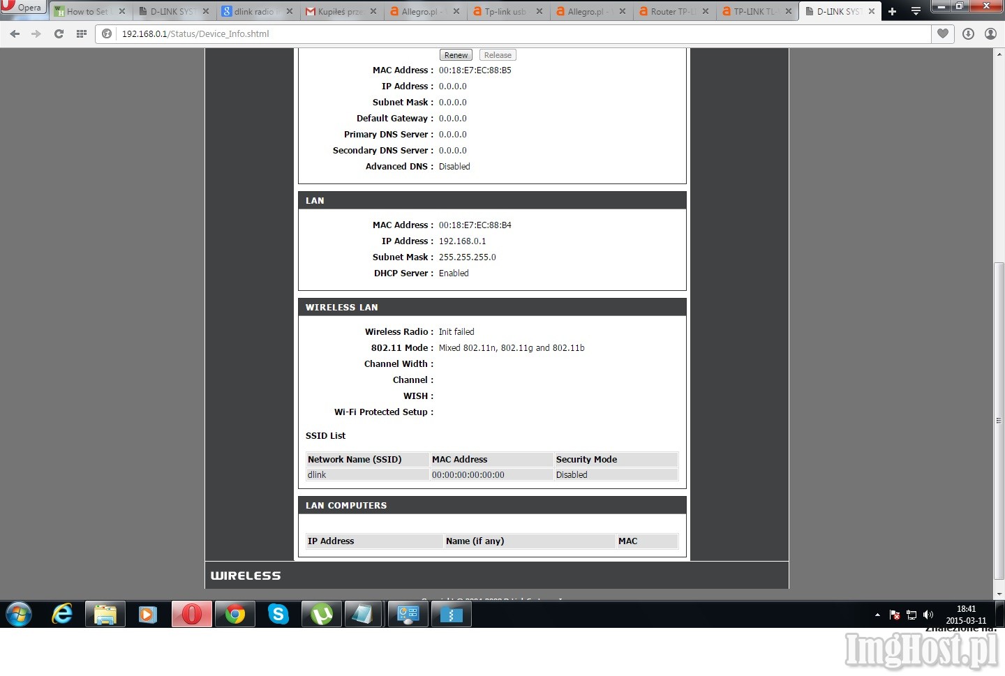The image size is (1005, 676).
Task: Select LAN IP address 192.168.0.1
Action: (x=462, y=241)
